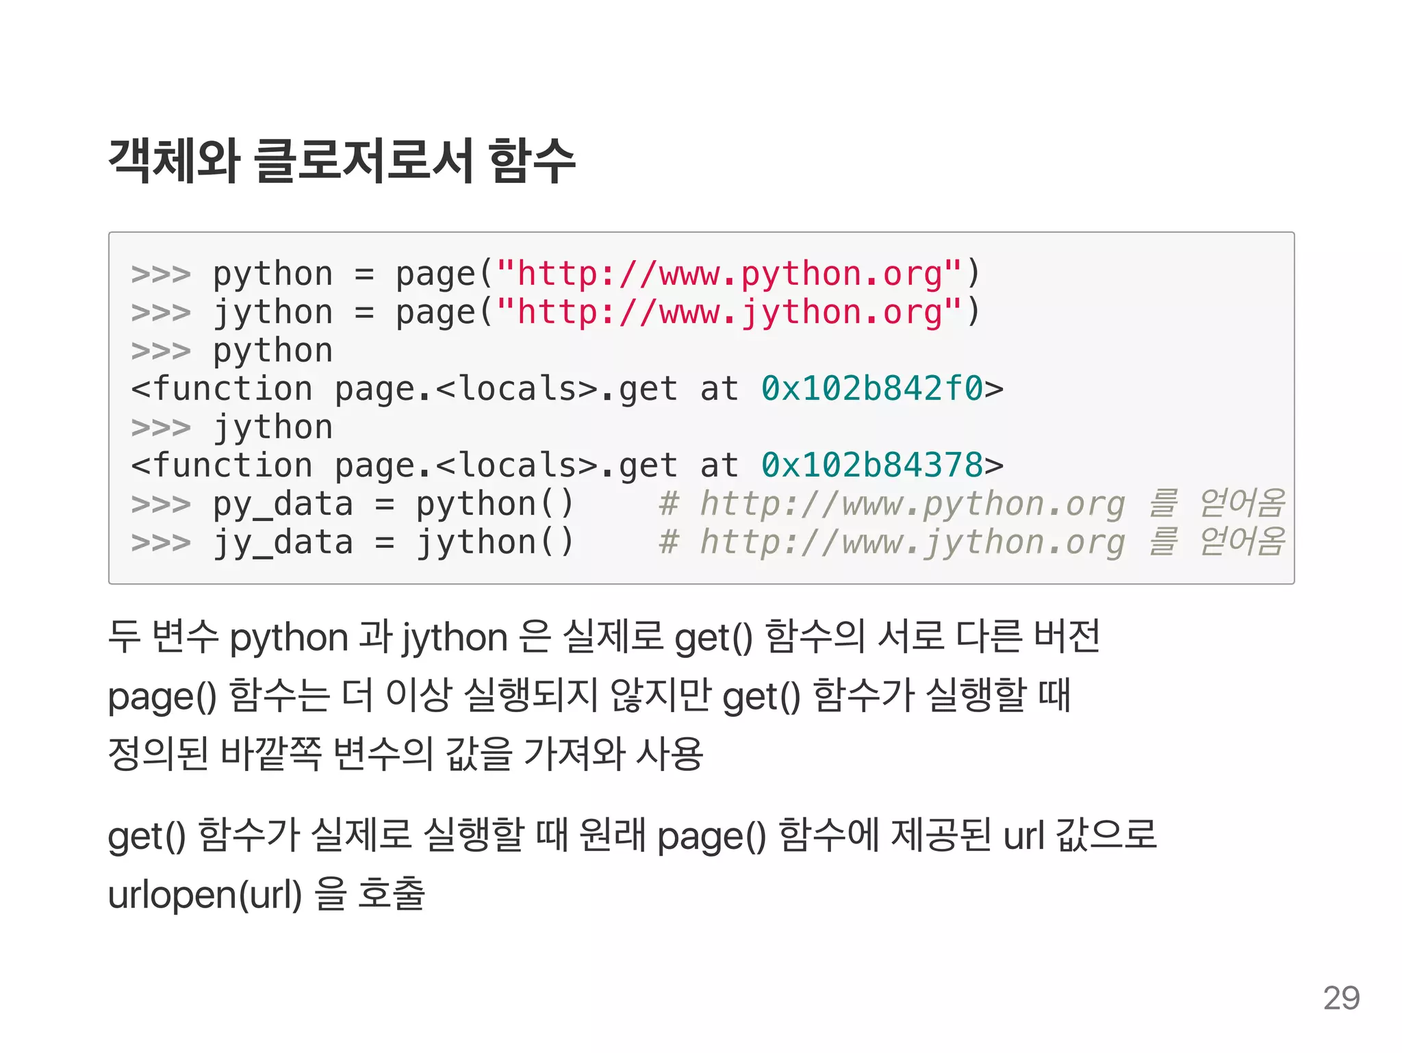This screenshot has width=1402, height=1053.
Task: Click the sentence starting page() 함수는 더 이상
Action: (x=589, y=696)
